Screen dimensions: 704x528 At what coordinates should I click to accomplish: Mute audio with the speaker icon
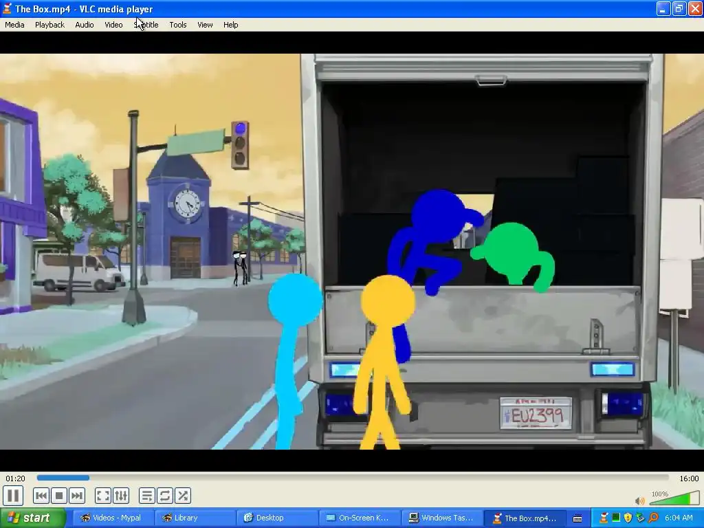pyautogui.click(x=640, y=500)
